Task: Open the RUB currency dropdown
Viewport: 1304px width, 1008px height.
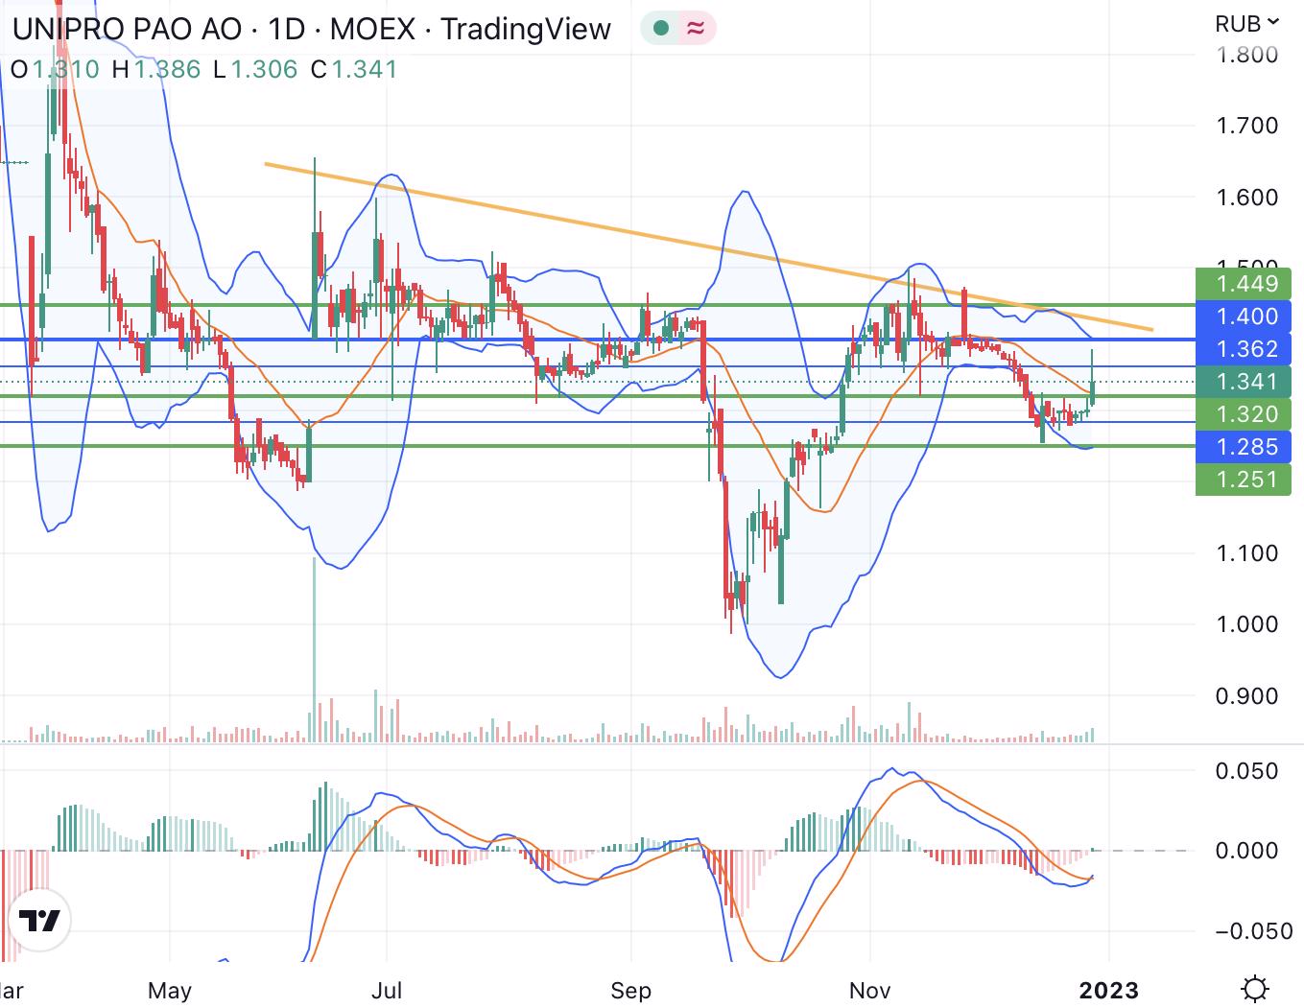Action: pyautogui.click(x=1245, y=22)
